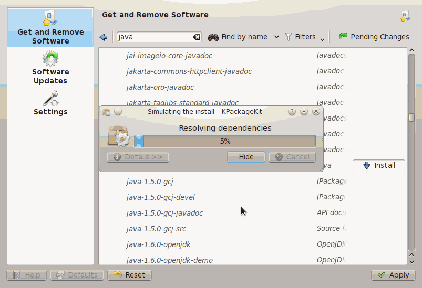Select jakarta-oro-javadoc package

160,87
